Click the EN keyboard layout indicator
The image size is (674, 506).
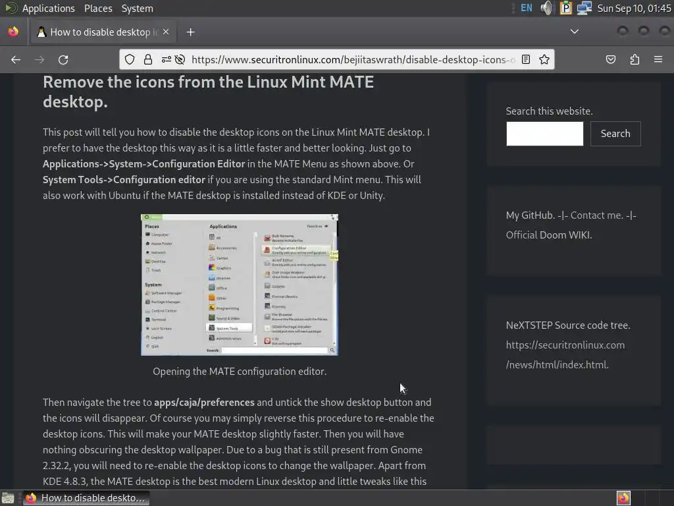point(527,8)
